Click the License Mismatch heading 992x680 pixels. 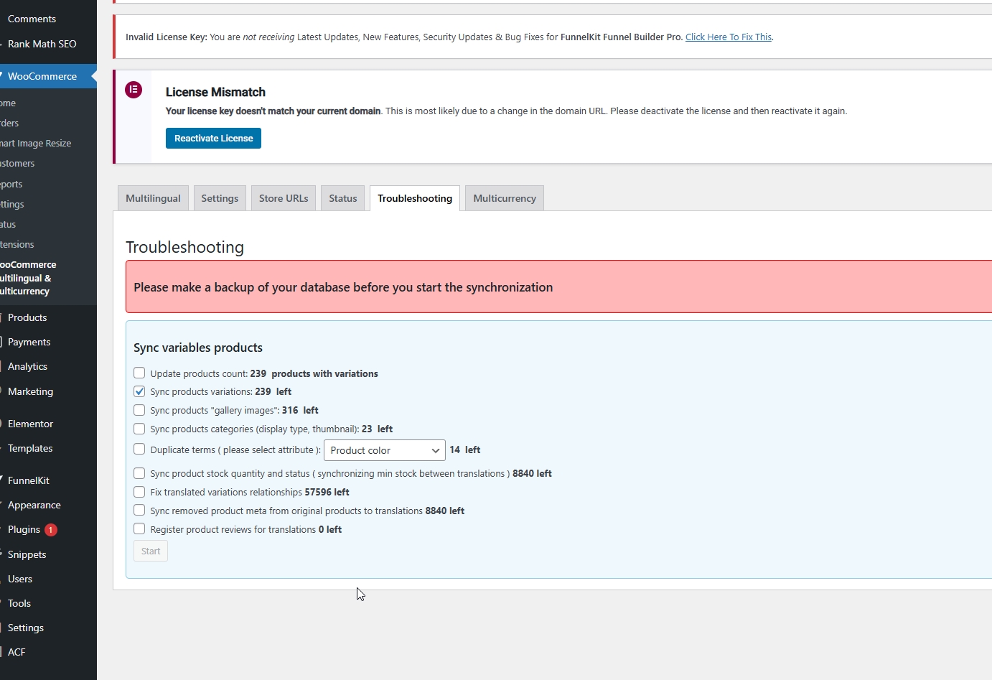[x=215, y=92]
